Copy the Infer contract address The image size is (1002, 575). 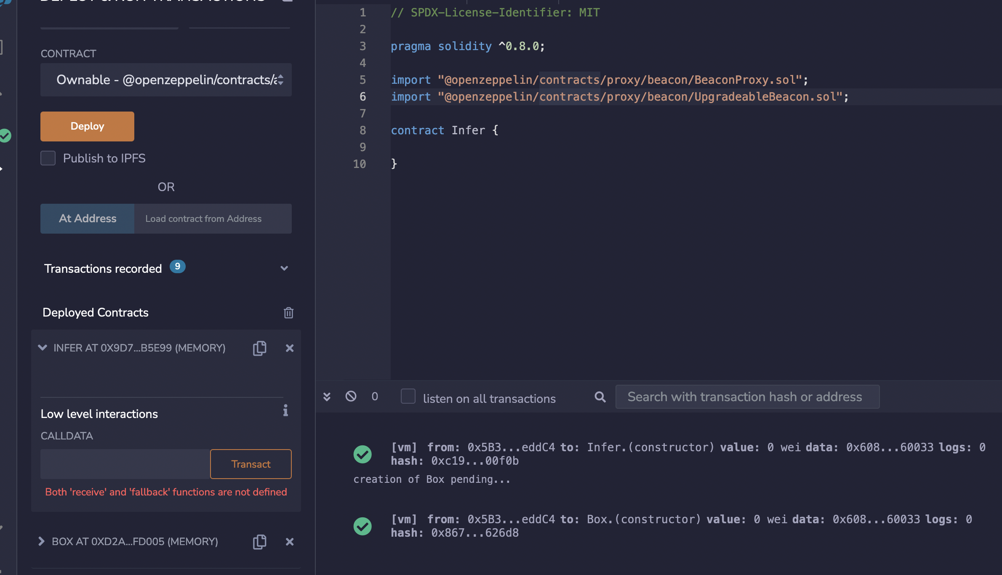point(259,348)
